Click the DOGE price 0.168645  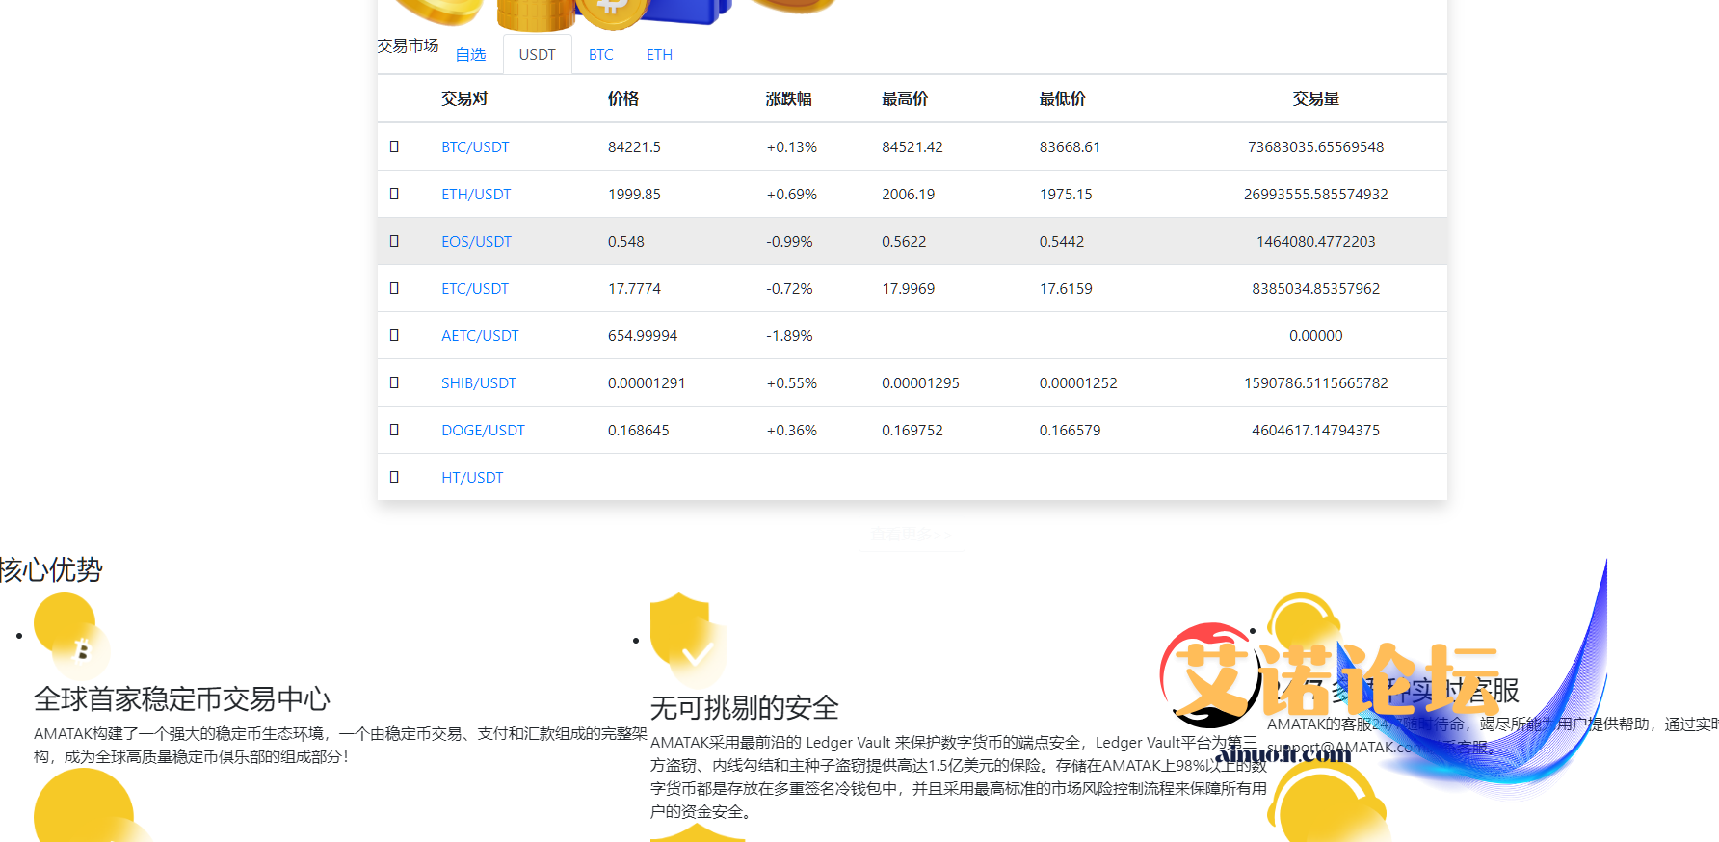[x=638, y=431]
